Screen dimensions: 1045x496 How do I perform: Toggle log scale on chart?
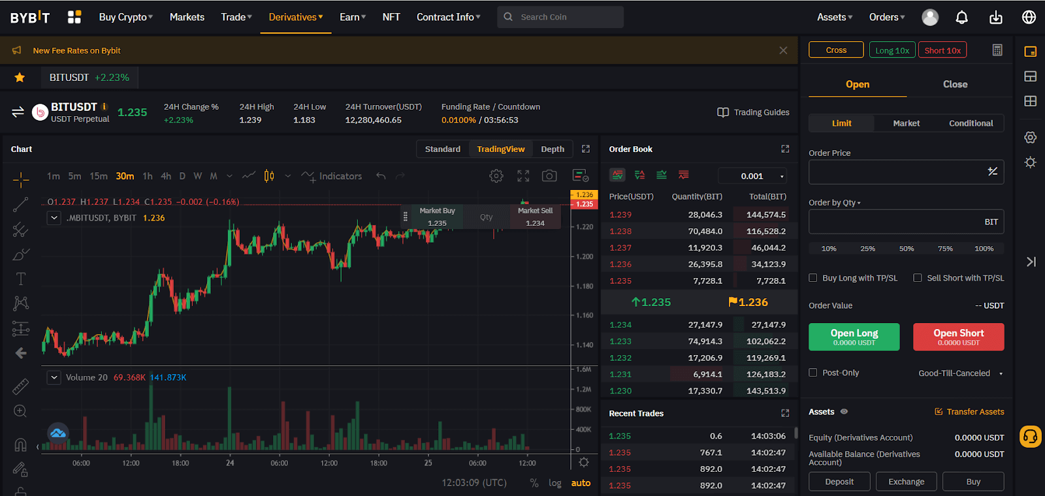click(x=555, y=483)
